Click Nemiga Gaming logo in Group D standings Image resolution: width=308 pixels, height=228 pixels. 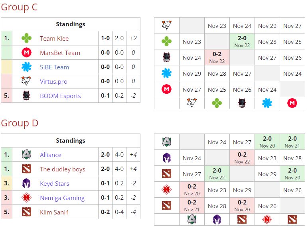pyautogui.click(x=26, y=198)
